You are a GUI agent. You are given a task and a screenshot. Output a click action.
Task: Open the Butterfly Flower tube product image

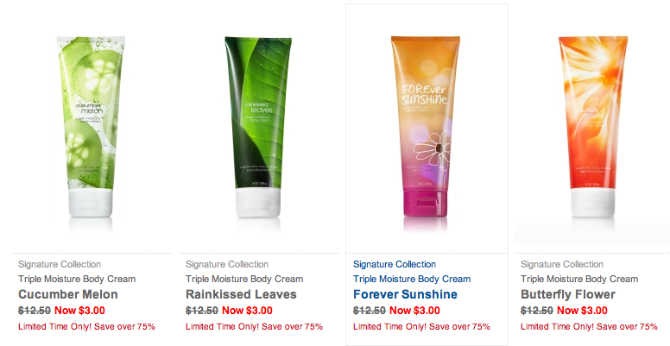coord(593,127)
